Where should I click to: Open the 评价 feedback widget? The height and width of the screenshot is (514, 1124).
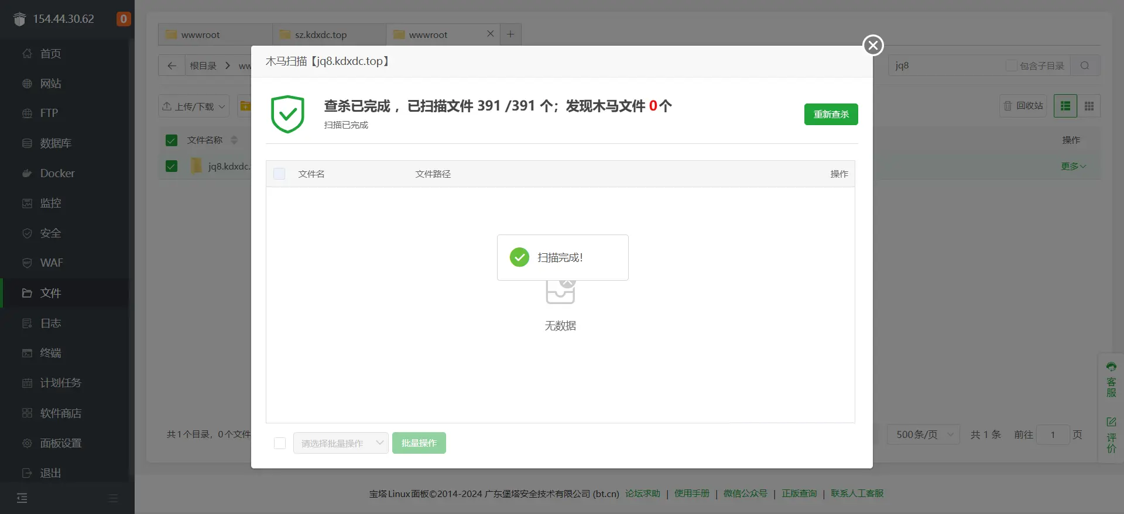click(x=1111, y=435)
